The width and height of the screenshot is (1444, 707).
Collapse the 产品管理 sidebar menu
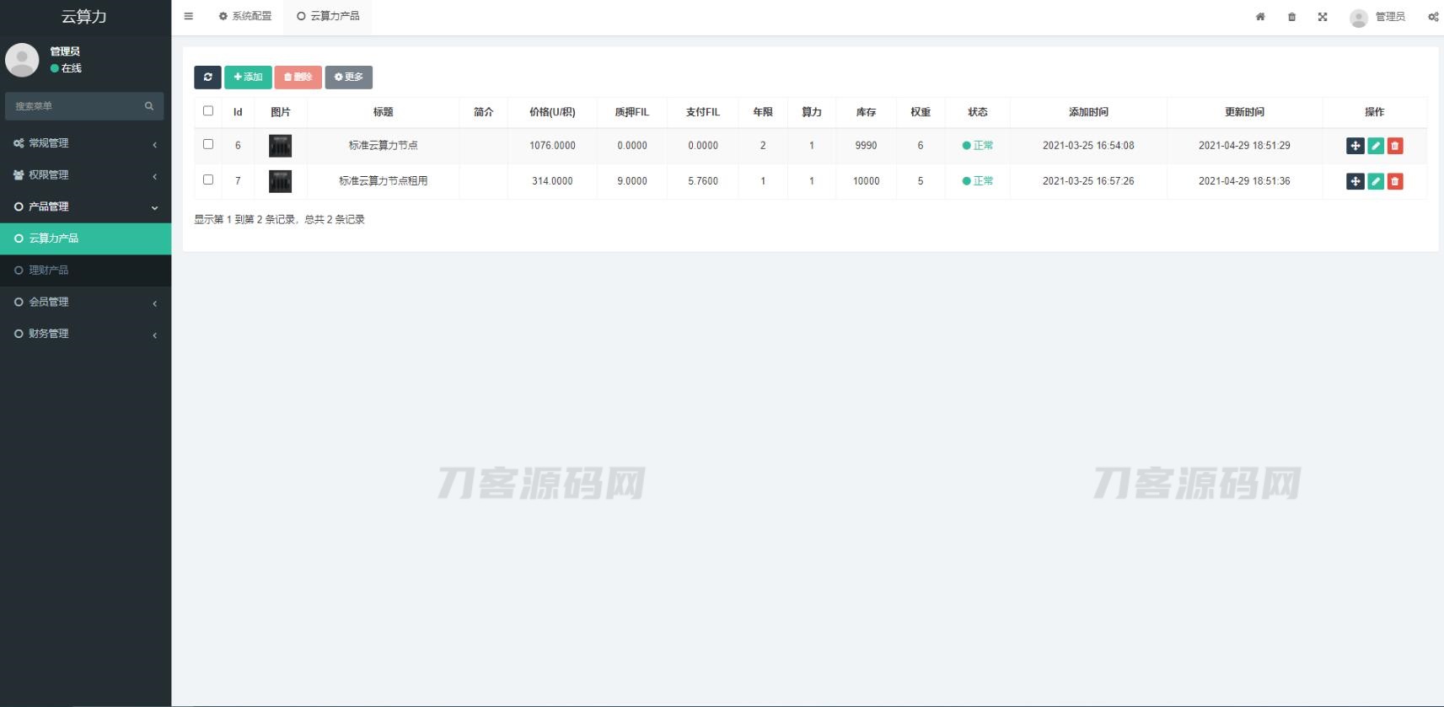(84, 206)
